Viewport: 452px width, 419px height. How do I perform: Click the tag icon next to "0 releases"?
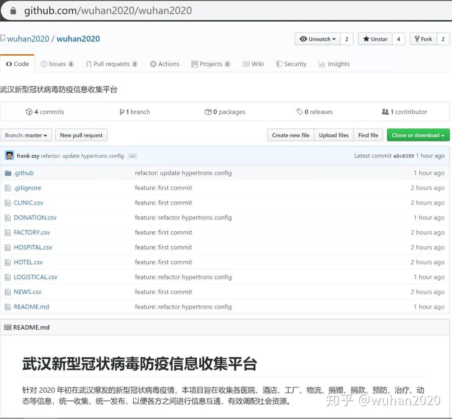[x=300, y=112]
